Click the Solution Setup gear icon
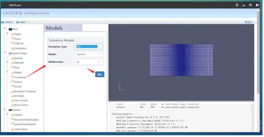The height and width of the screenshot is (137, 264). (10, 53)
